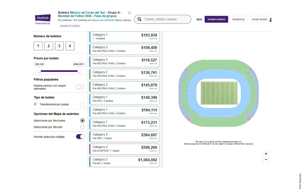
Task: Disable Permitir selección múltiple toggle
Action: click(x=80, y=137)
